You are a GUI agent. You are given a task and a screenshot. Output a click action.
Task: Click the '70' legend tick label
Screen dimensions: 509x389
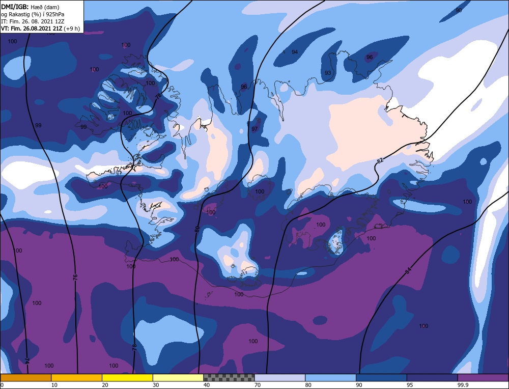coord(258,385)
